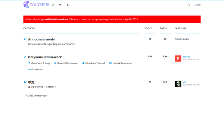
Task: Open the Tags icon in navbar
Action: (60, 5)
